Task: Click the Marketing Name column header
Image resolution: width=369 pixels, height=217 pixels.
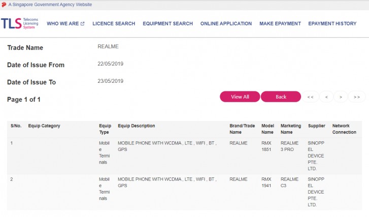Action: (x=291, y=129)
